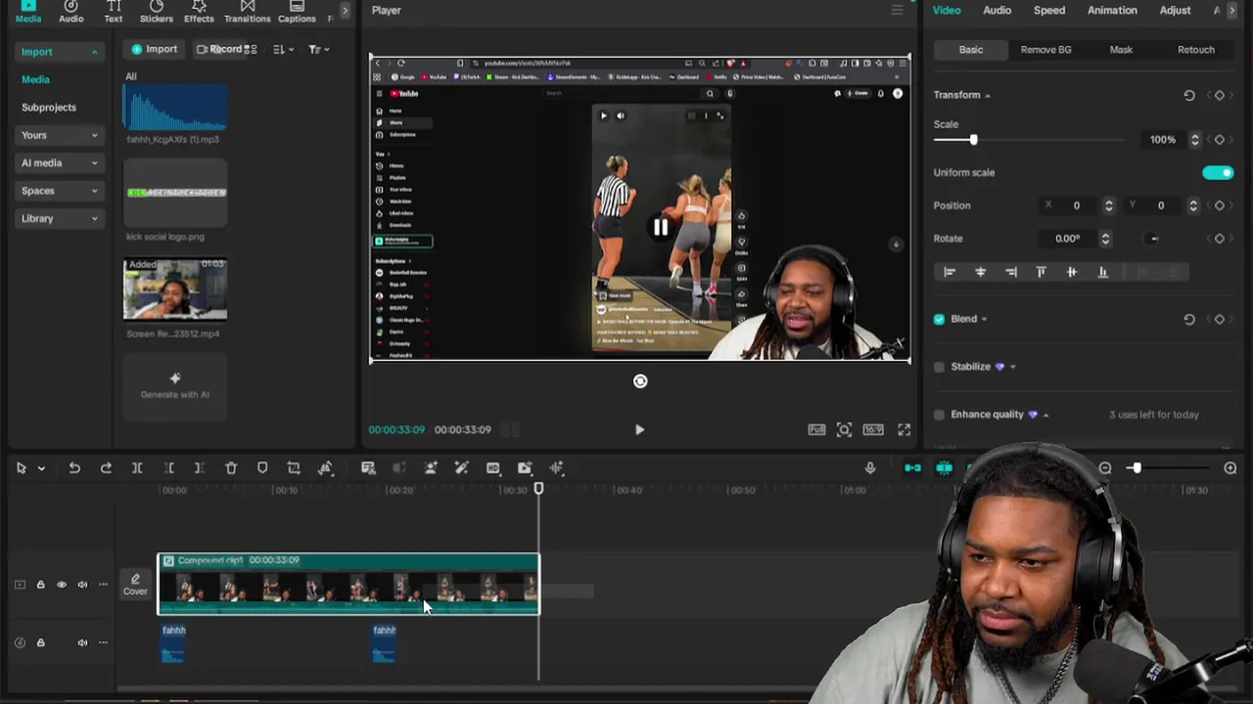Viewport: 1253px width, 704px height.
Task: Toggle main track magnet link icon
Action: pyautogui.click(x=912, y=468)
